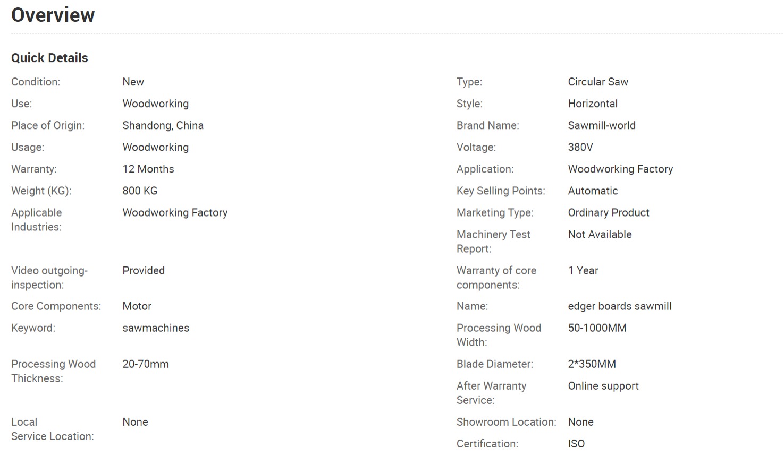Select the Brand Name value Sawmill-world
This screenshot has width=784, height=465.
(601, 126)
